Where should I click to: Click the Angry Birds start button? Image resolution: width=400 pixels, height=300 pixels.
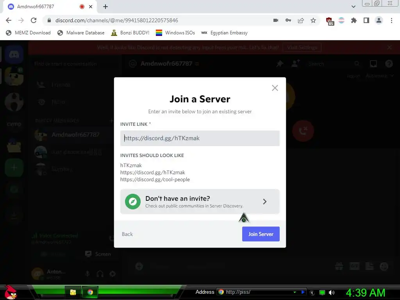(11, 292)
